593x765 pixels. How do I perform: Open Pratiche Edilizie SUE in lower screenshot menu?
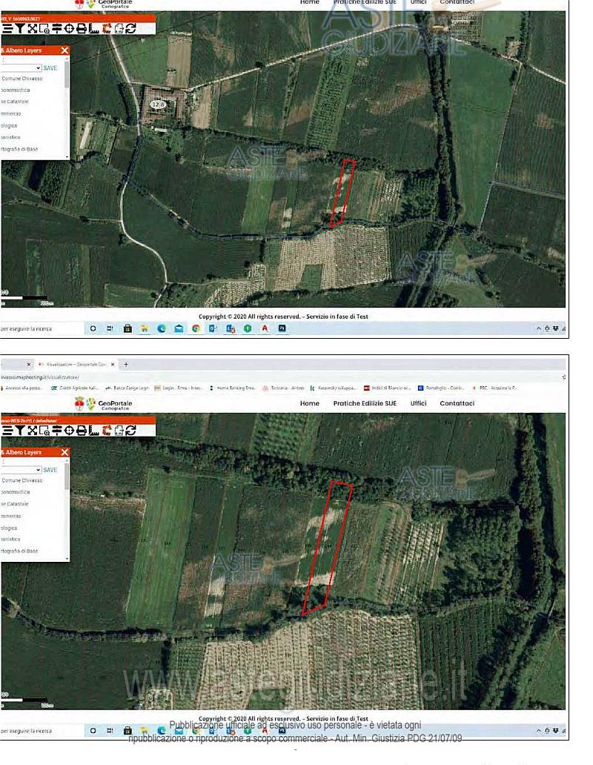pyautogui.click(x=365, y=403)
